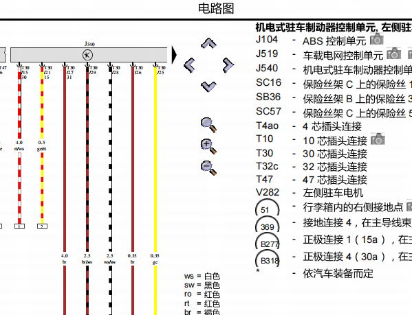Click the gray J540 control unit block

click(x=89, y=55)
